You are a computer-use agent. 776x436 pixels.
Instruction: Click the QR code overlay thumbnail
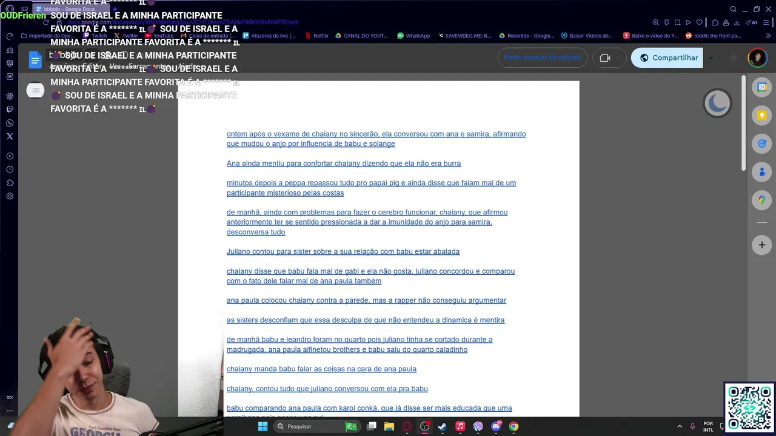coord(749,408)
